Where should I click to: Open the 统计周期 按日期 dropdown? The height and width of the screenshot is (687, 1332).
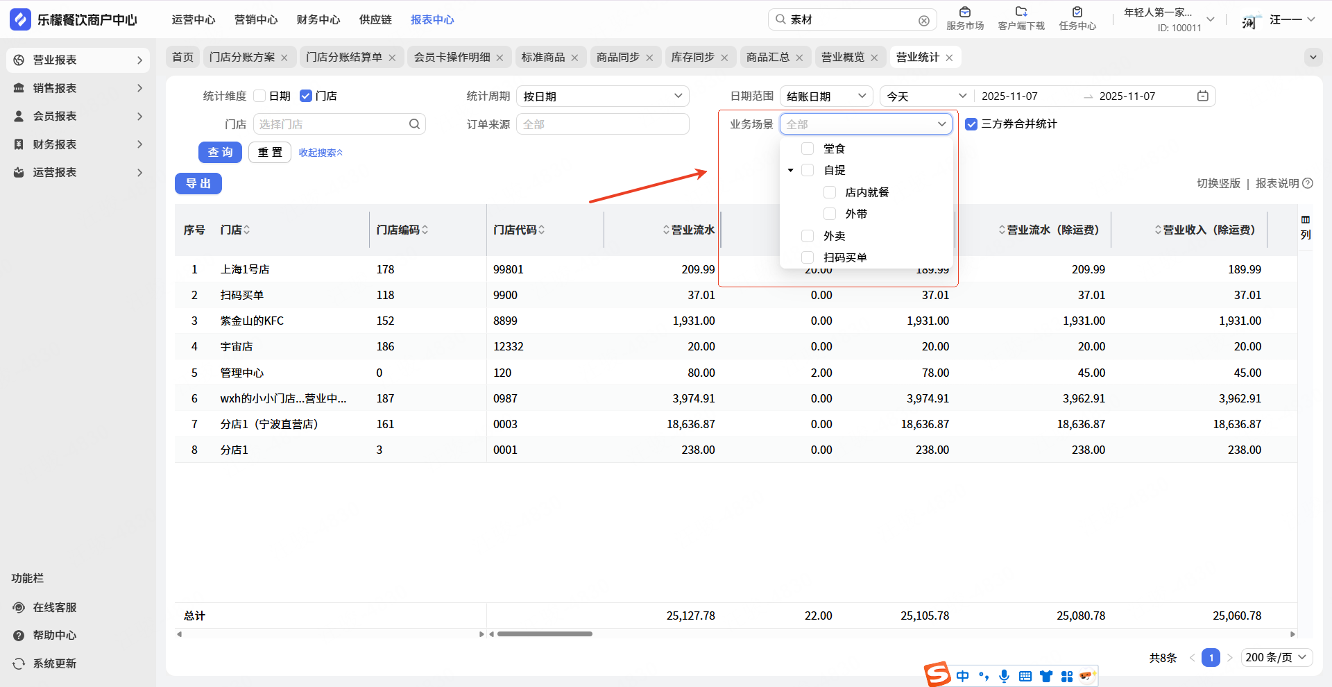[x=602, y=96]
